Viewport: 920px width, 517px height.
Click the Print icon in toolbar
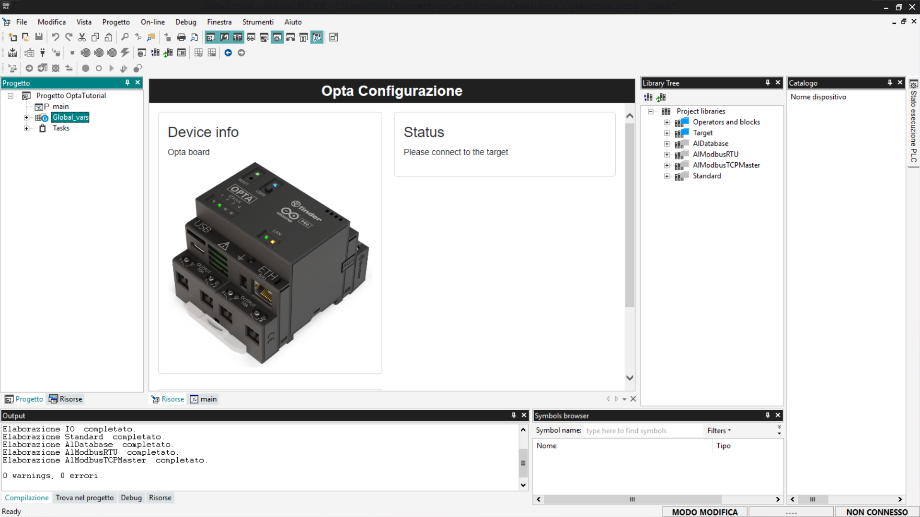[x=181, y=37]
